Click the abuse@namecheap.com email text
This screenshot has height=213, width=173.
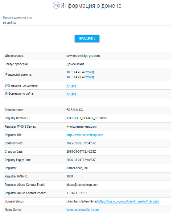[x=82, y=185]
